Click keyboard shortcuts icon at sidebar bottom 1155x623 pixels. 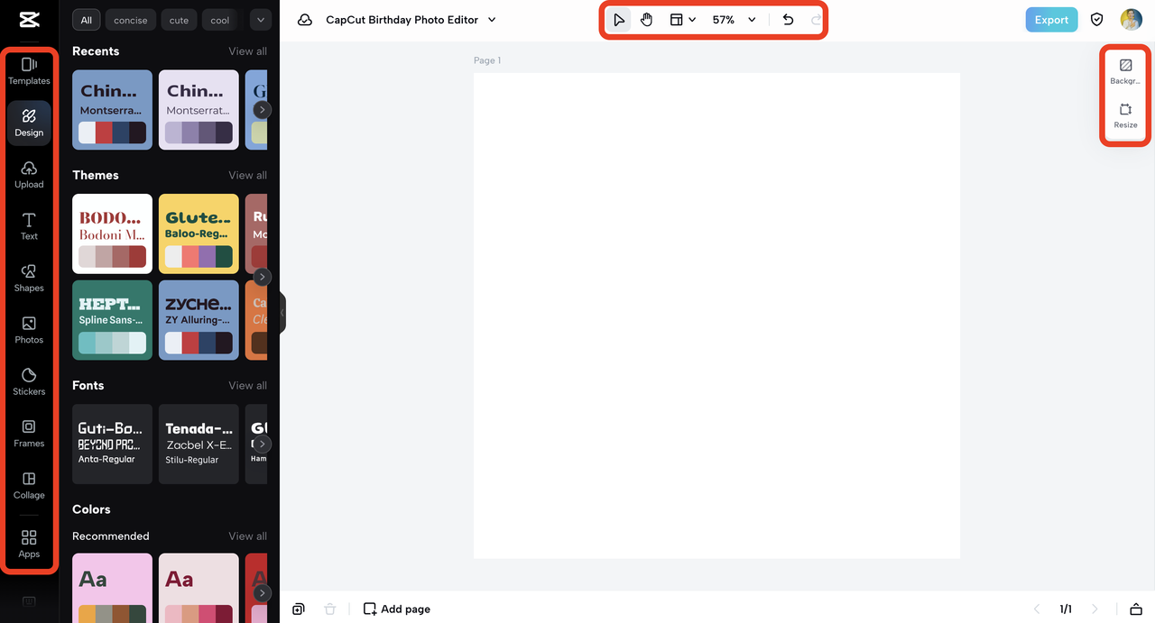tap(29, 601)
